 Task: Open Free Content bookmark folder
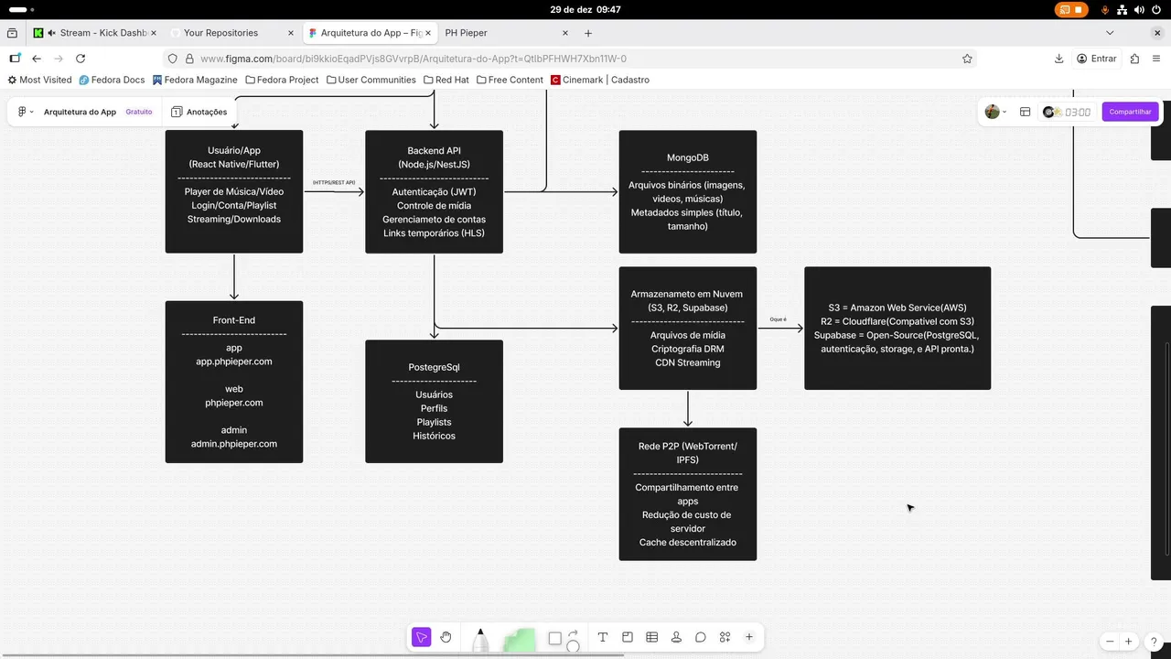tap(510, 80)
